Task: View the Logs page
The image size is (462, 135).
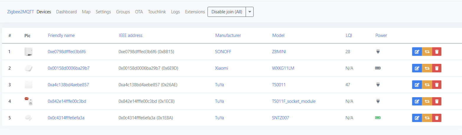Action: click(175, 12)
